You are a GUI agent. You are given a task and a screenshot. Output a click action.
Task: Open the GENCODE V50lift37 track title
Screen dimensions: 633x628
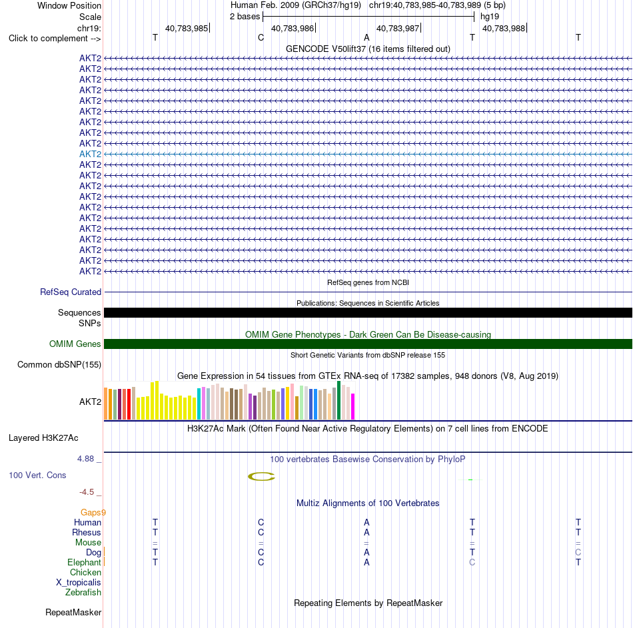point(368,49)
